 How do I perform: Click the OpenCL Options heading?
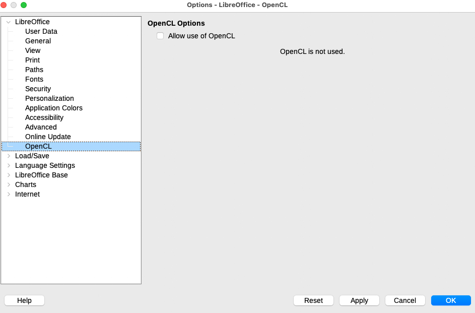[176, 23]
